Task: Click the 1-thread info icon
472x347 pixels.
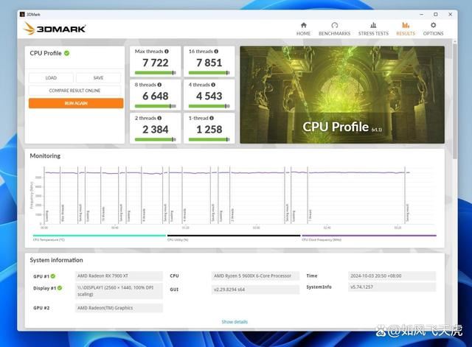Action: pos(213,118)
